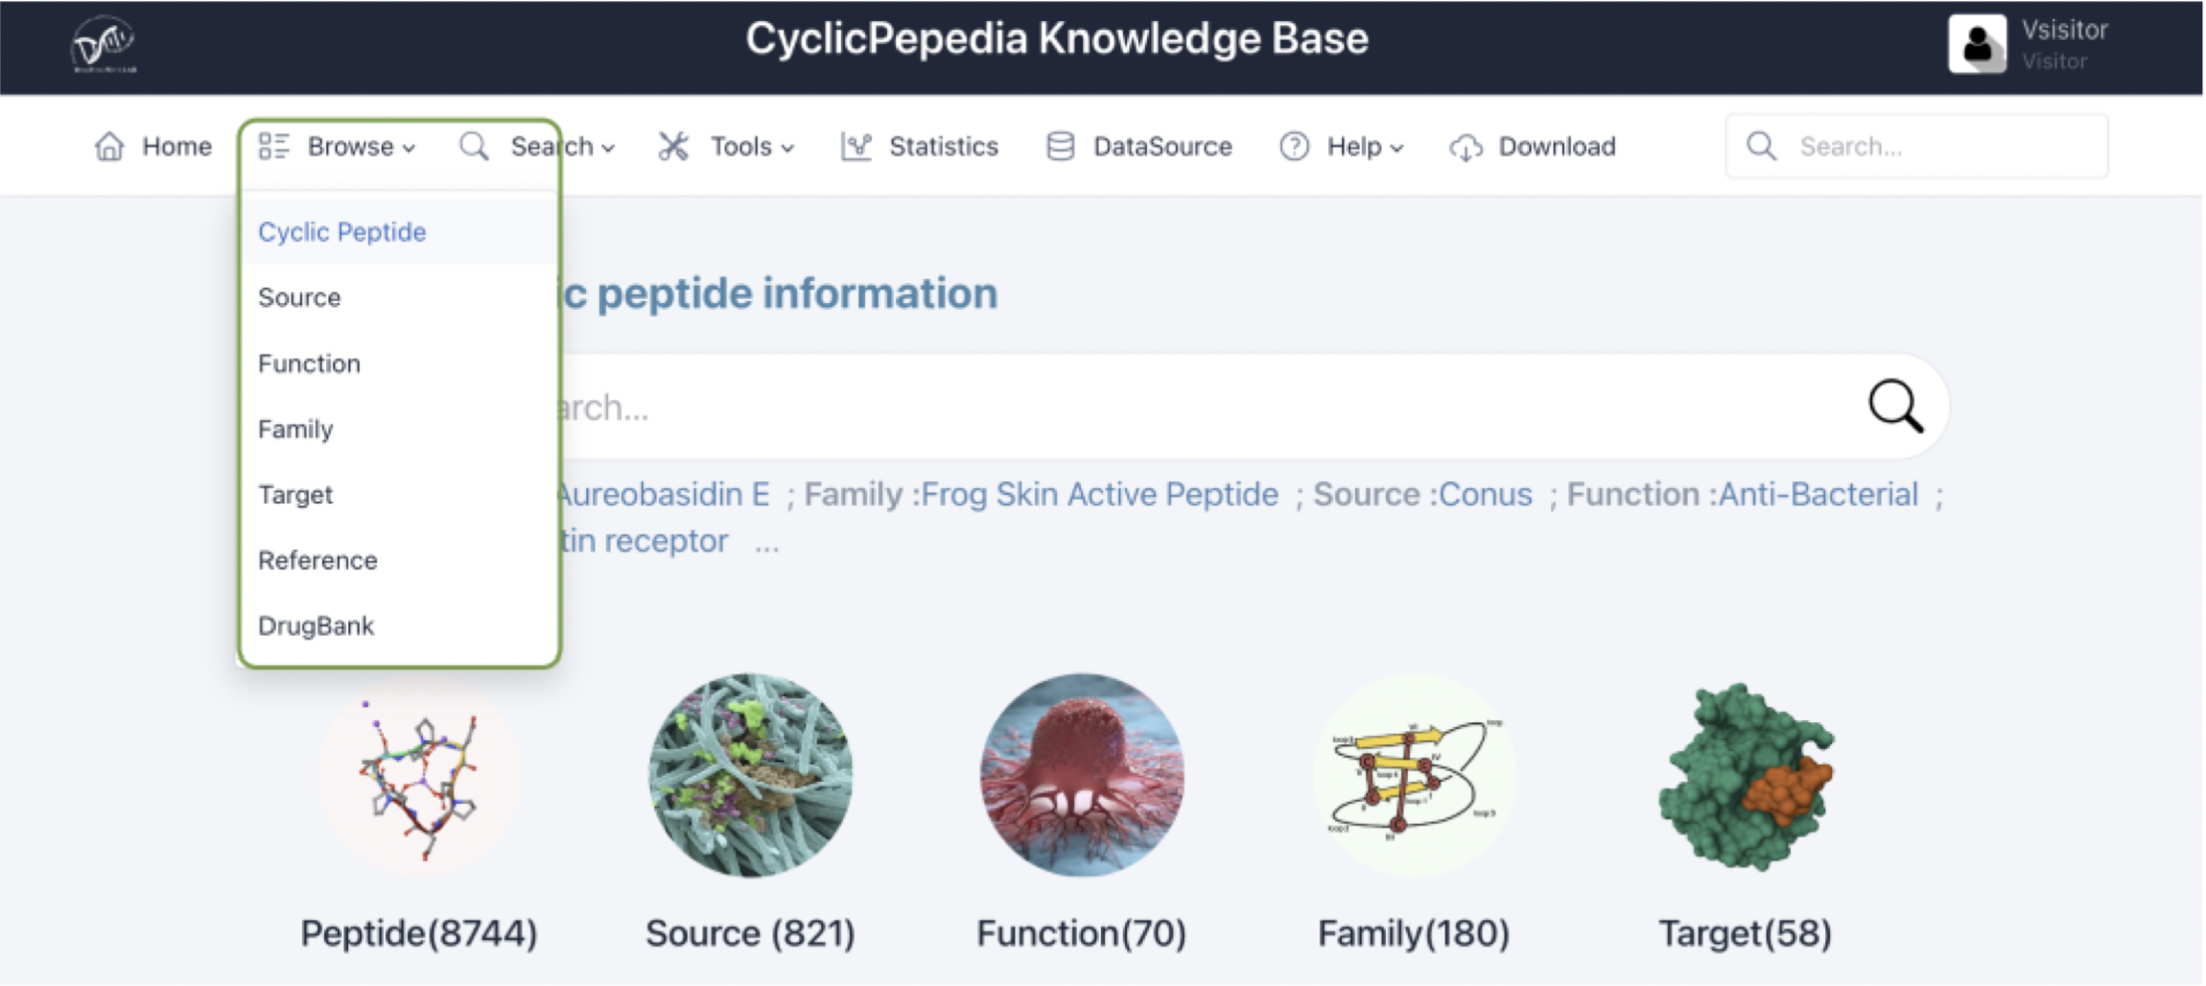The width and height of the screenshot is (2206, 986).
Task: Click the large magnifier search icon
Action: point(1895,406)
